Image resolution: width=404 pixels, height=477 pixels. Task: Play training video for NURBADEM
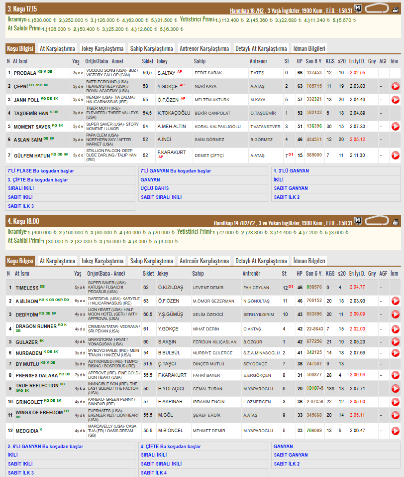[x=395, y=353]
